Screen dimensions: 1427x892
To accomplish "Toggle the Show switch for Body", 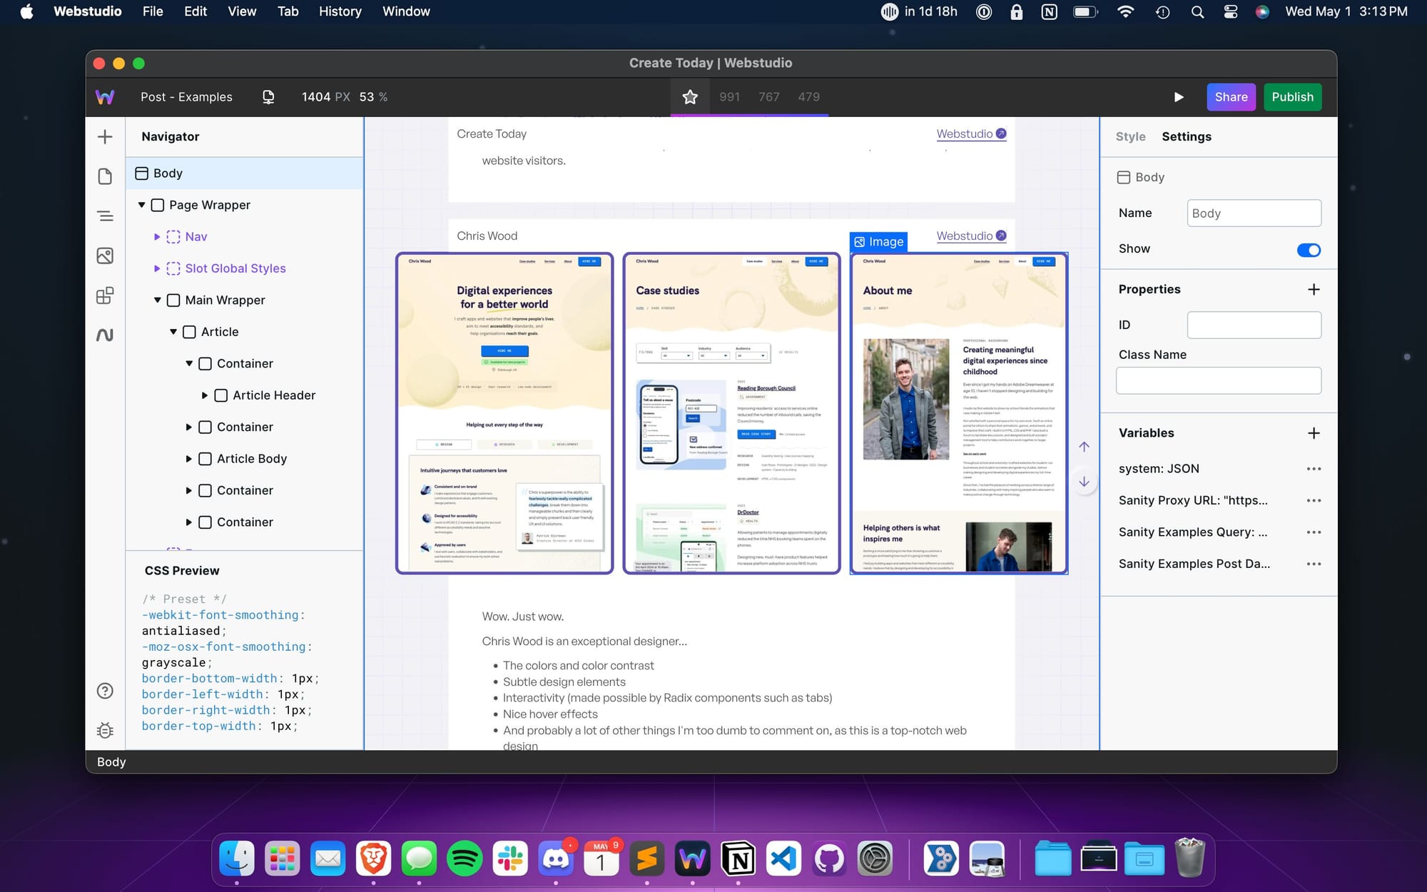I will (1309, 249).
